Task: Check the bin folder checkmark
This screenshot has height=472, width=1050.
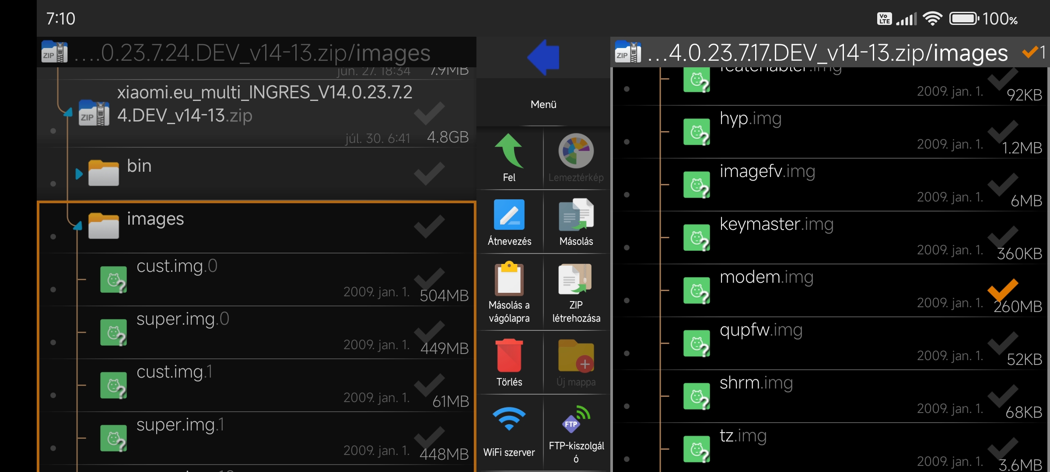Action: click(x=429, y=174)
